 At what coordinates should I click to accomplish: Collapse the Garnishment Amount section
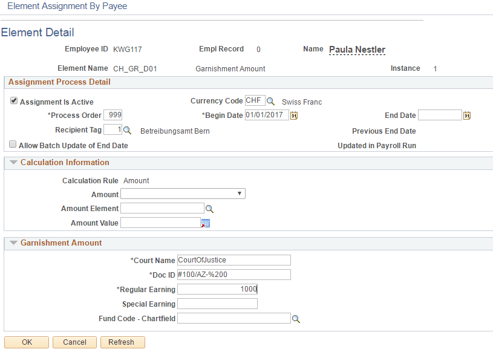15,243
